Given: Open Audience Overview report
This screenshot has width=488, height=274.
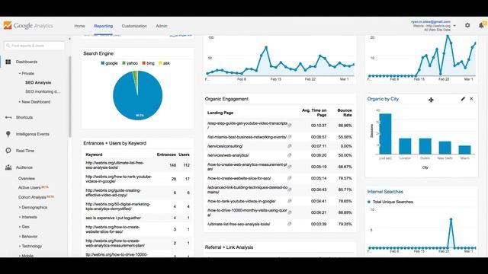Looking at the screenshot, I should click(27, 178).
